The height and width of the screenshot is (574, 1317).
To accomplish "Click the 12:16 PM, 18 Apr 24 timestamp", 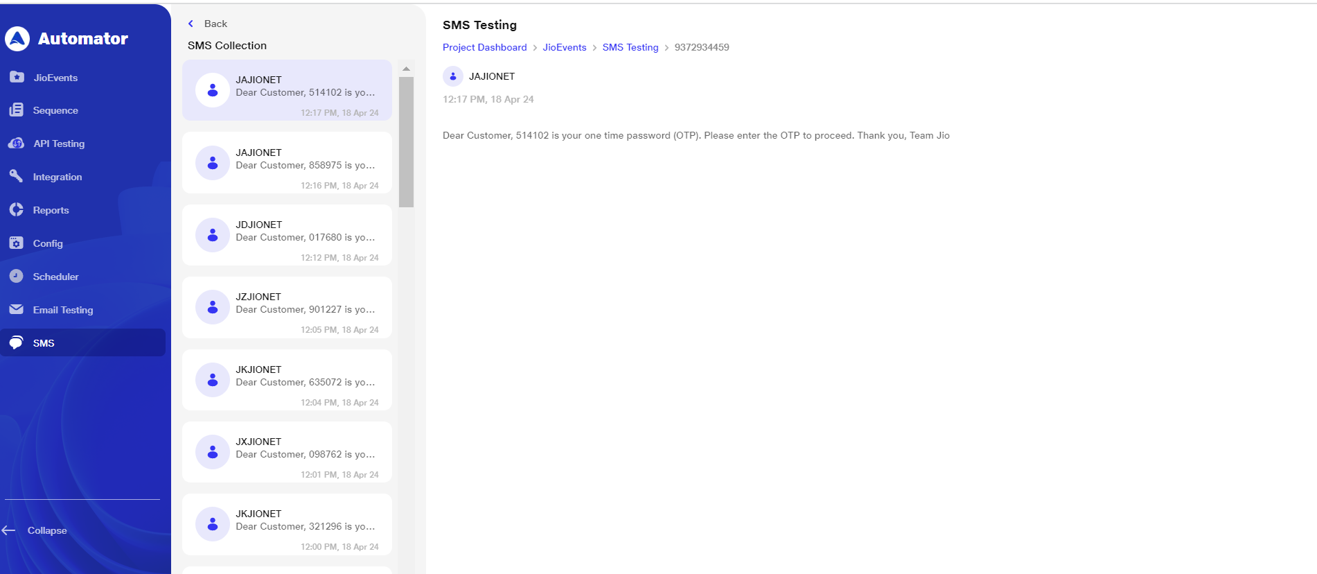I will 339,186.
